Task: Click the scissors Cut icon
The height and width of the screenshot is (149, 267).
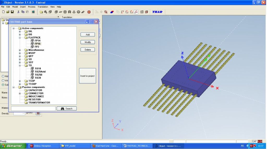Action: point(19,12)
